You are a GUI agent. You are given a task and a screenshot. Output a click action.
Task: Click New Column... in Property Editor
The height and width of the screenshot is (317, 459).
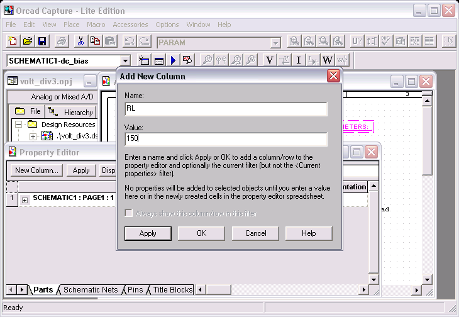pyautogui.click(x=36, y=170)
